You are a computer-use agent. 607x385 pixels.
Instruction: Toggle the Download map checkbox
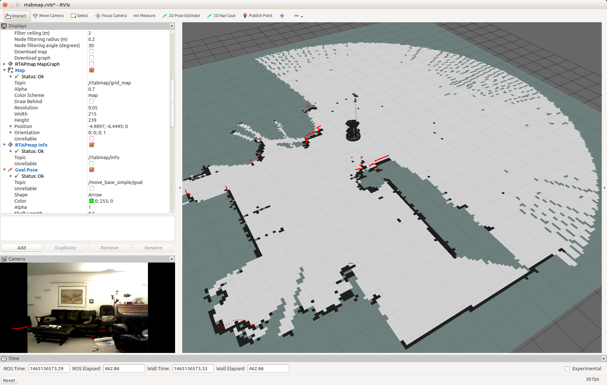coord(92,52)
